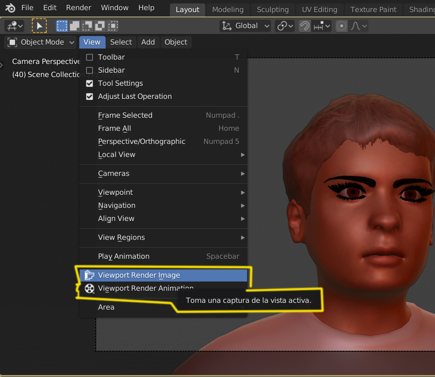The height and width of the screenshot is (377, 435).
Task: Select the Tweak cursor tool icon
Action: click(39, 26)
